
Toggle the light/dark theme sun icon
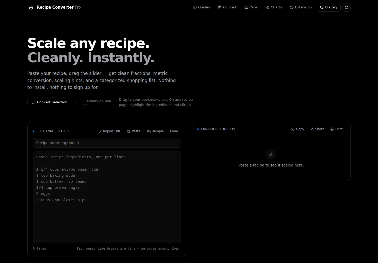[x=346, y=7]
